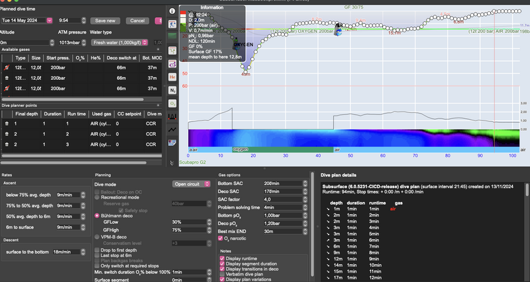Image resolution: width=530 pixels, height=282 pixels.
Task: Toggle the Information box icon
Action: click(x=173, y=12)
